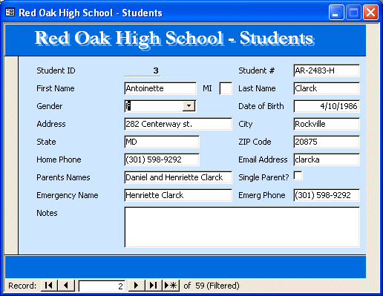The image size is (383, 296).
Task: Expand the Gender dropdown arrow
Action: coord(189,106)
